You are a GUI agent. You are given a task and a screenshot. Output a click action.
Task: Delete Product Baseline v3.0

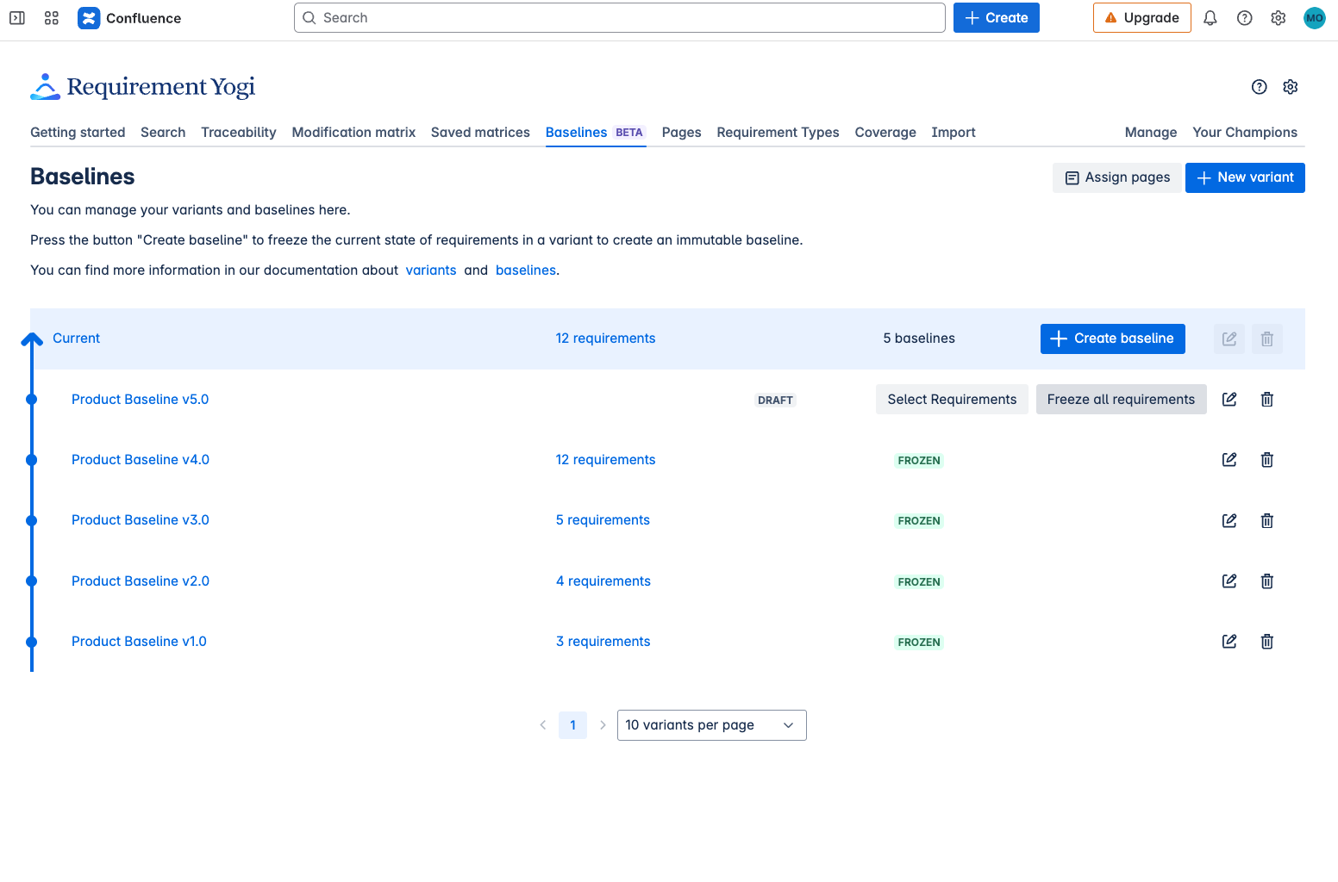tap(1267, 521)
